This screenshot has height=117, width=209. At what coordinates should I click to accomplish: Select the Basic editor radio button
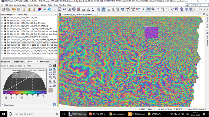[8, 66]
